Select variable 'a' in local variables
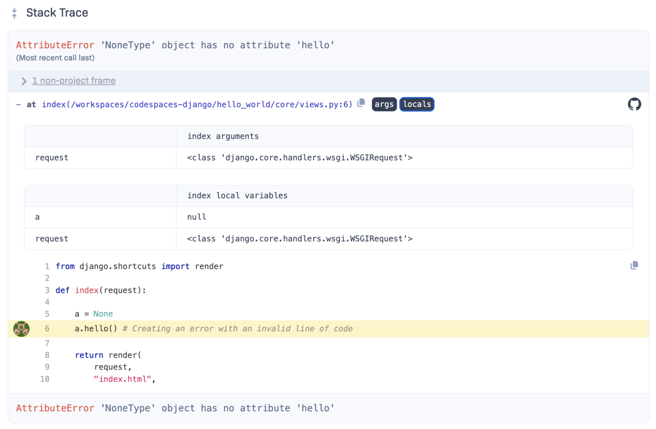The height and width of the screenshot is (429, 656). coord(37,217)
